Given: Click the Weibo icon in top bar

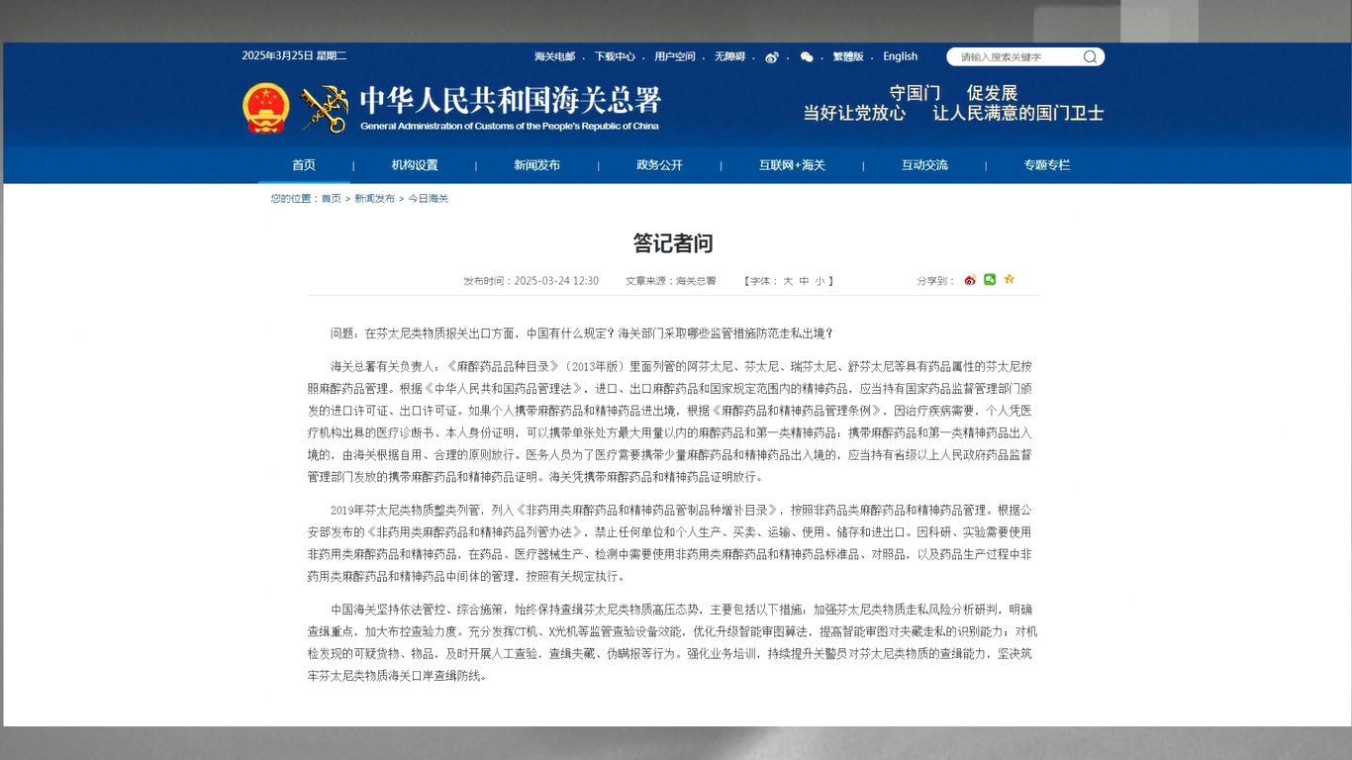Looking at the screenshot, I should point(772,57).
